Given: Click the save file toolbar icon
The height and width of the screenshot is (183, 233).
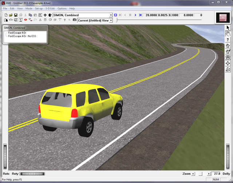Looking at the screenshot, I should pos(16,15).
